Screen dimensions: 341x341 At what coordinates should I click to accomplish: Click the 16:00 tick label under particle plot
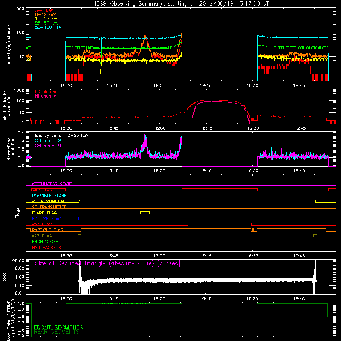pyautogui.click(x=159, y=128)
